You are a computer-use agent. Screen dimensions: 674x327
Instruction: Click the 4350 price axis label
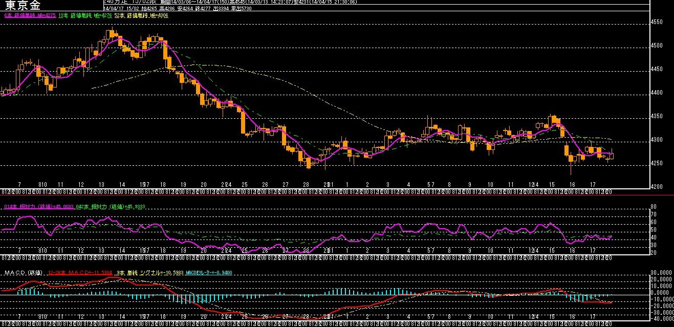point(657,116)
